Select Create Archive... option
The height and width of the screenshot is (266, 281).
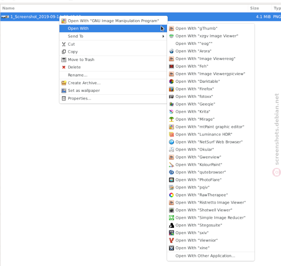(113, 83)
